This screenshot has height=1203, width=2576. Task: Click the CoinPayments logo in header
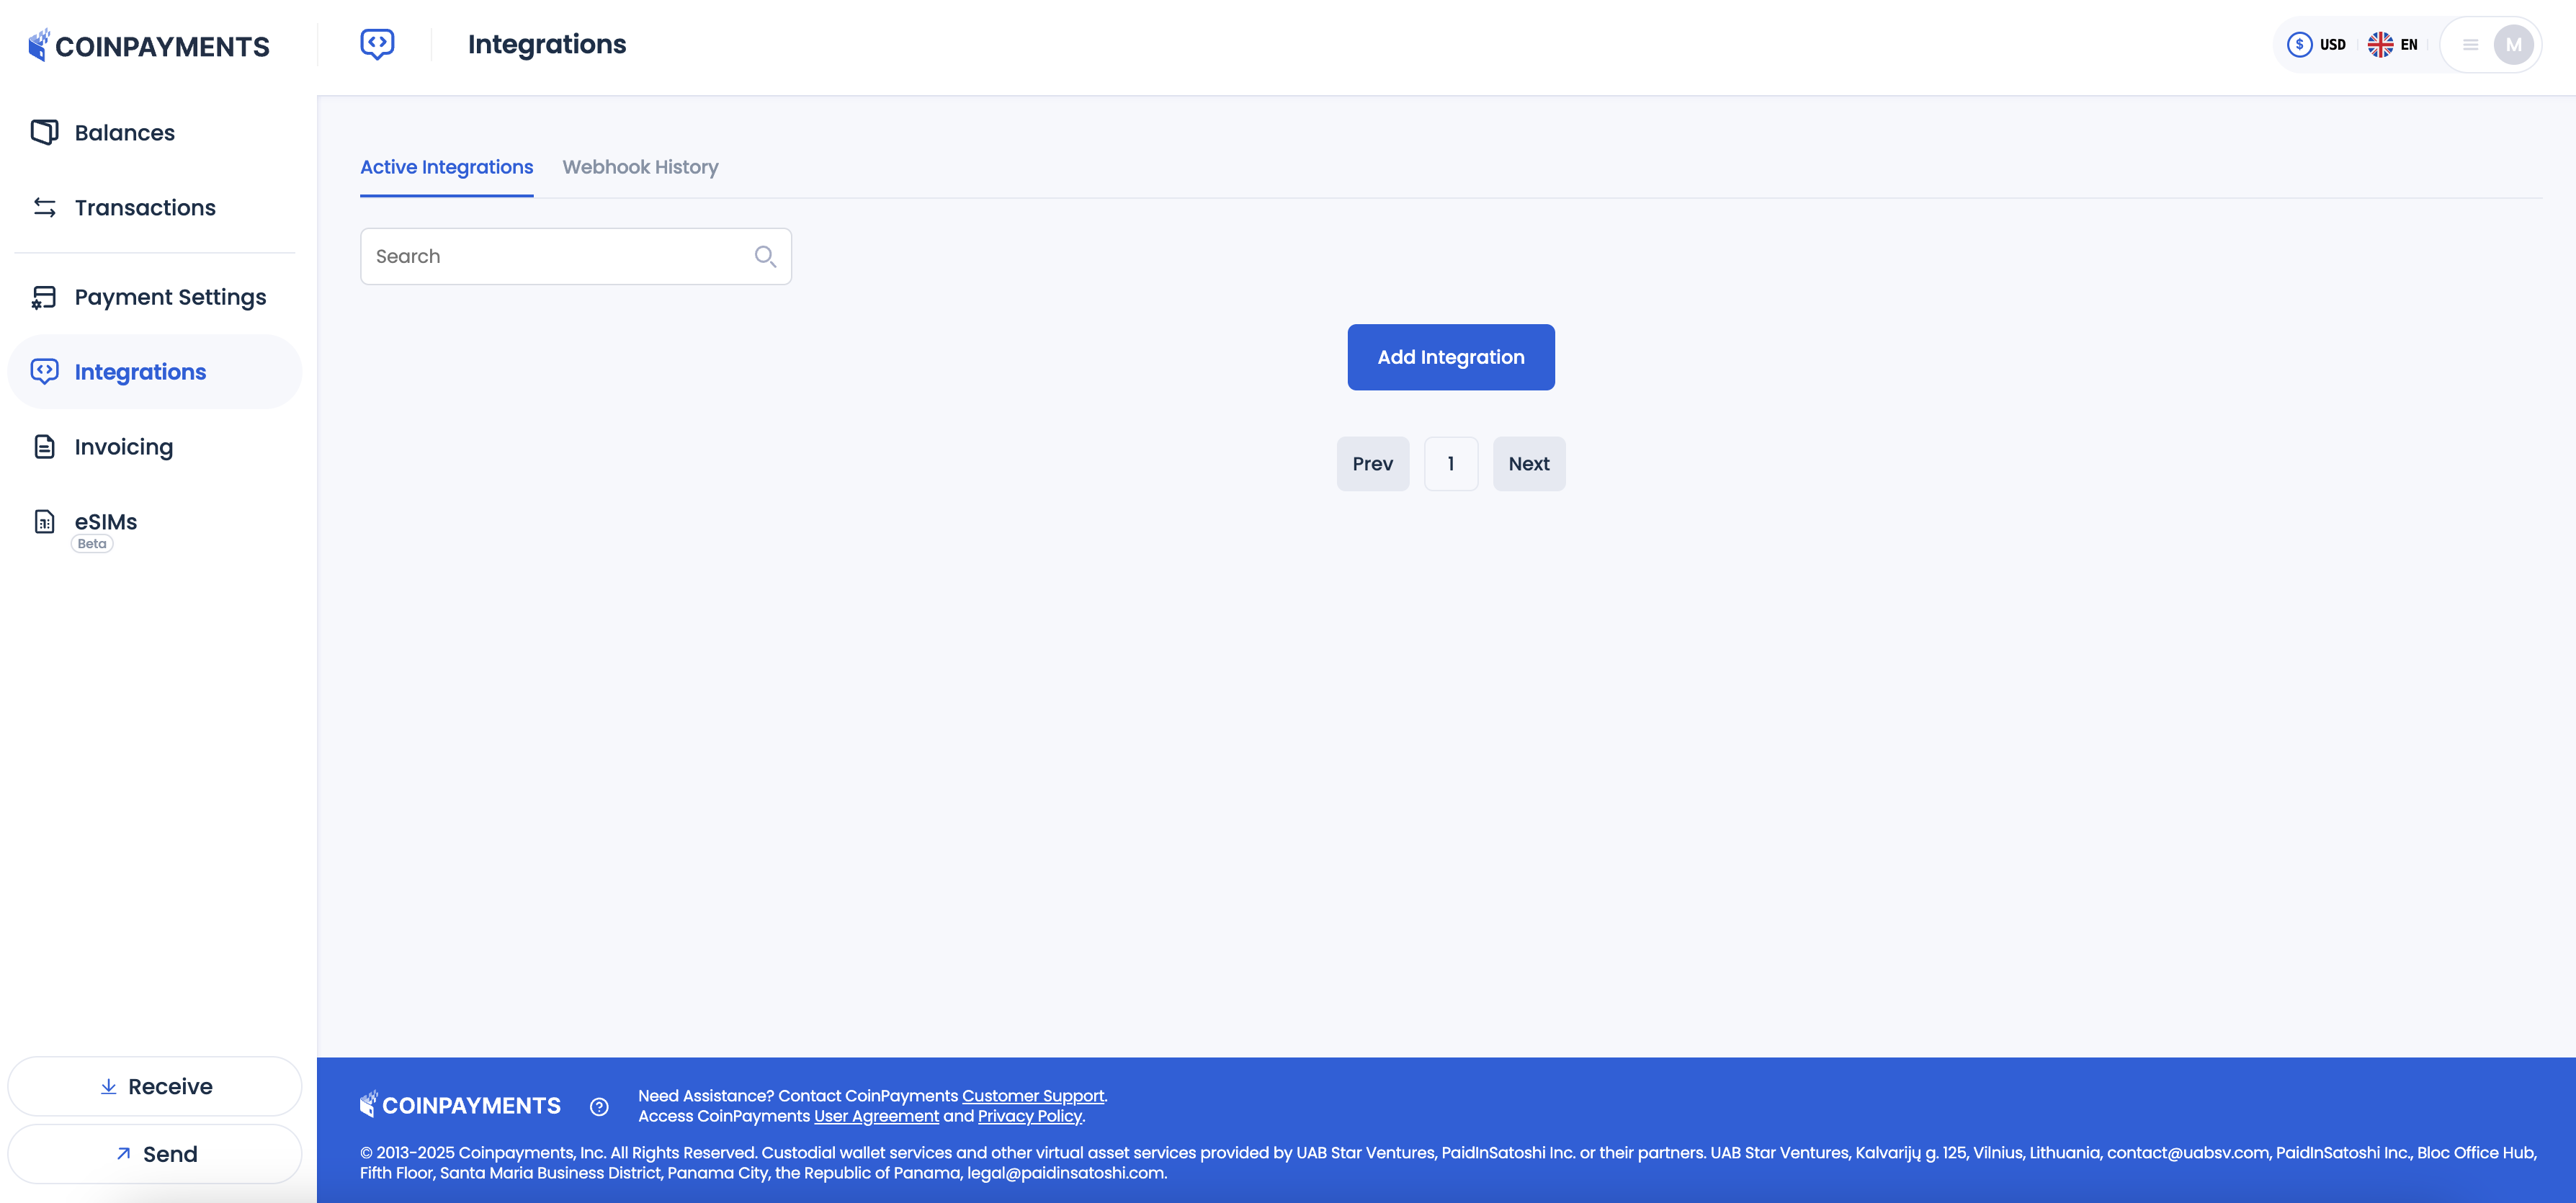pyautogui.click(x=149, y=46)
